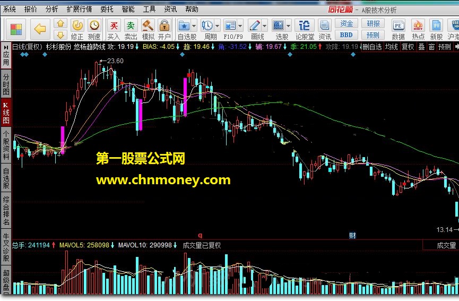Select the 画线 pencil drawing tool
Screen dimensions: 459x301
pyautogui.click(x=254, y=26)
